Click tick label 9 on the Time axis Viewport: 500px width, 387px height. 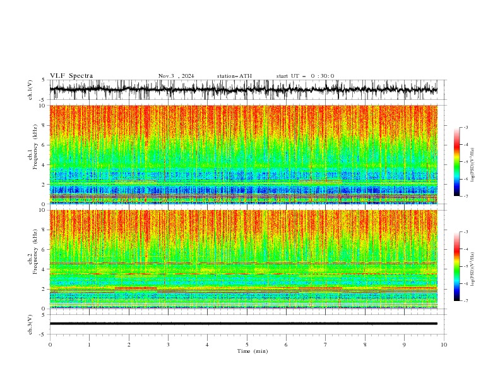[404, 345]
